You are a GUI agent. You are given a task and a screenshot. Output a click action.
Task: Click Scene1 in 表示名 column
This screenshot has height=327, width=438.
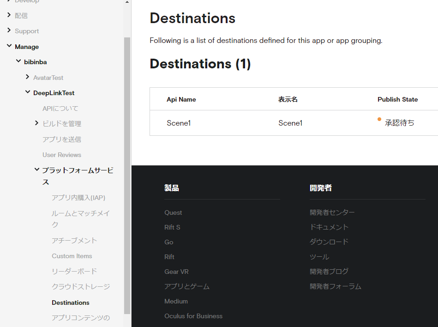(x=290, y=123)
